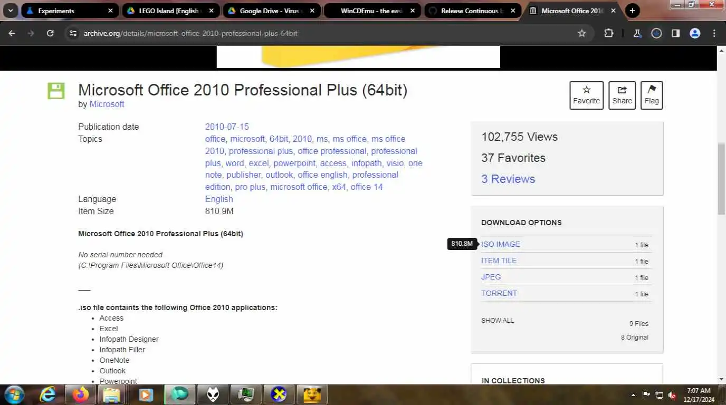Image resolution: width=726 pixels, height=405 pixels.
Task: Open the English language link
Action: pos(219,199)
